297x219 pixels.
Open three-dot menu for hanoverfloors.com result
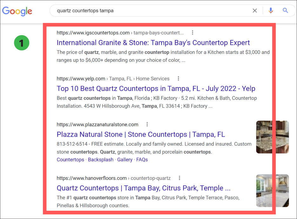(179, 178)
